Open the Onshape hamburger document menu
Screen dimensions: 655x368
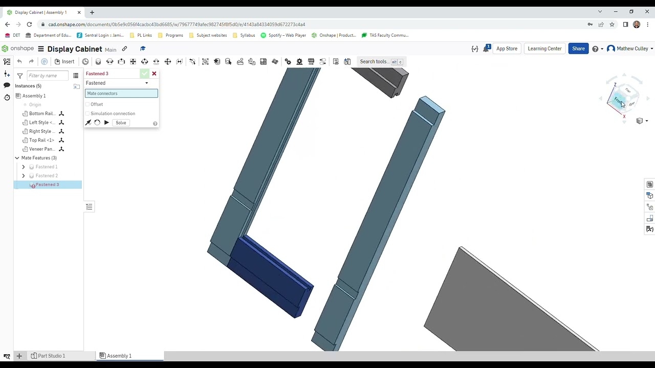pos(41,49)
